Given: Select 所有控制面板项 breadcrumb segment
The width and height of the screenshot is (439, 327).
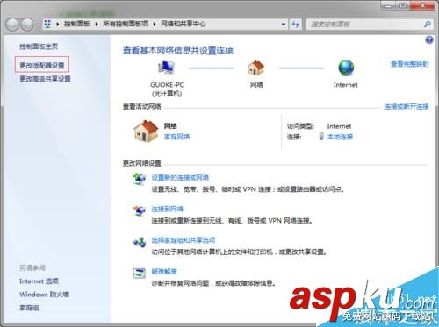Looking at the screenshot, I should [x=126, y=24].
